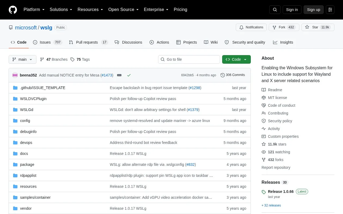
Task: Open beena352's avatar image
Action: 15,75
